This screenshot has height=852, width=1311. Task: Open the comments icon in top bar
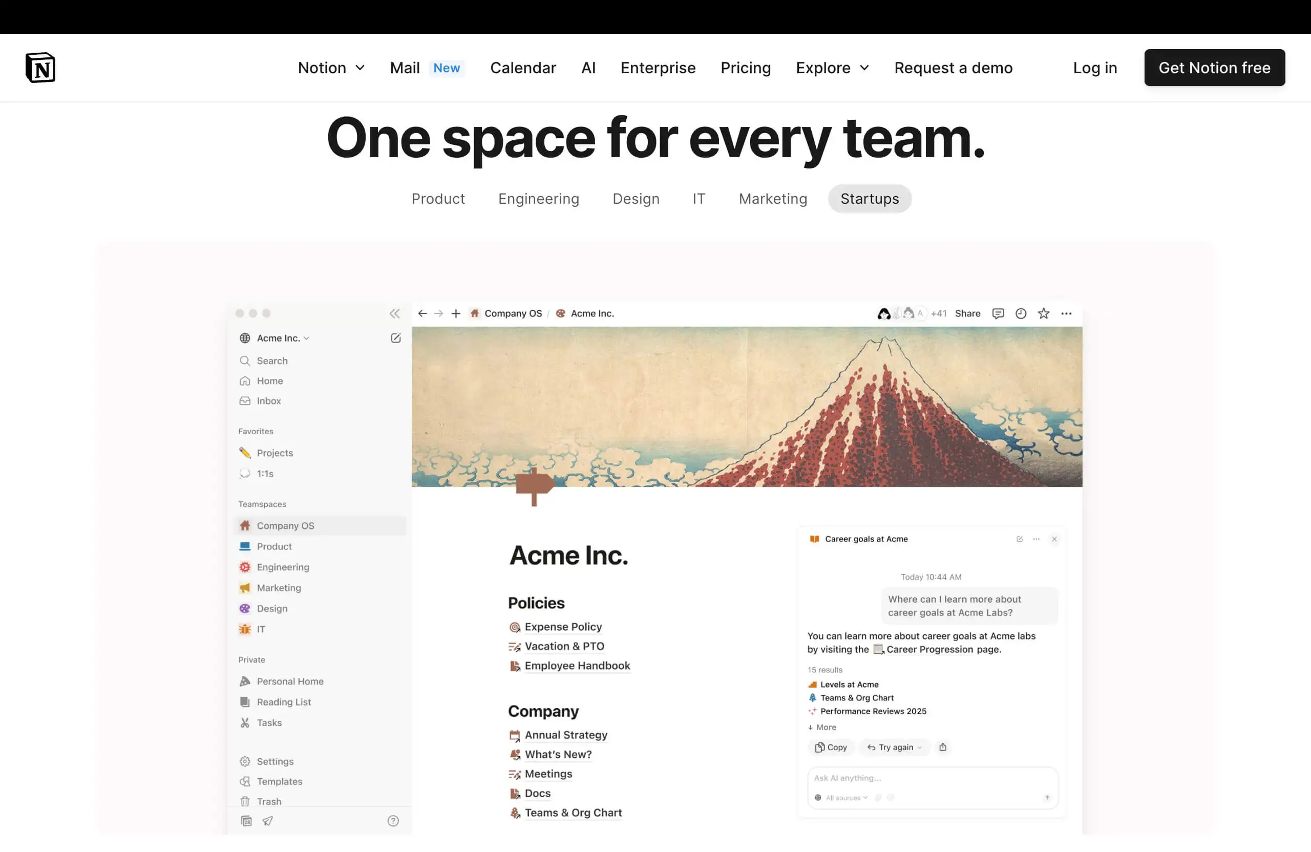point(998,313)
